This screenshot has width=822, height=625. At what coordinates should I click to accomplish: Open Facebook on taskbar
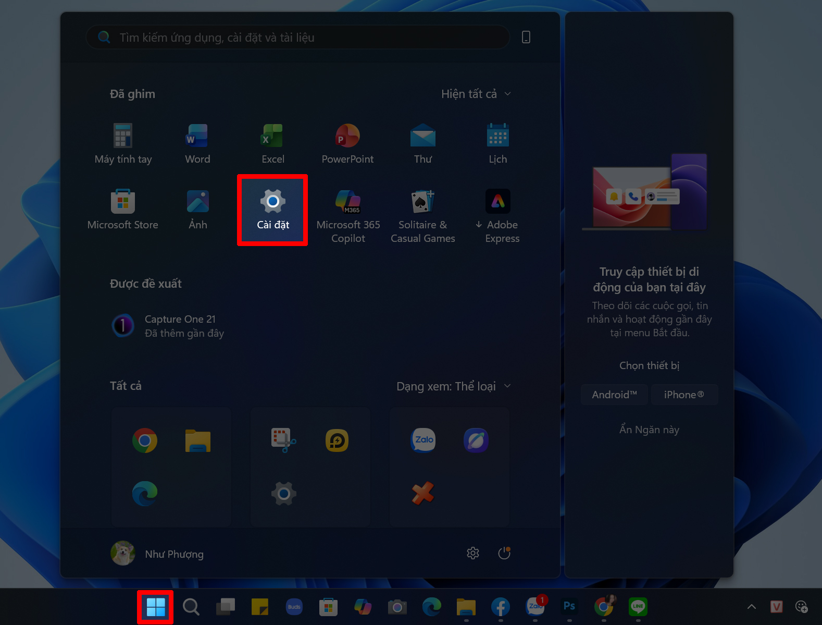coord(501,607)
